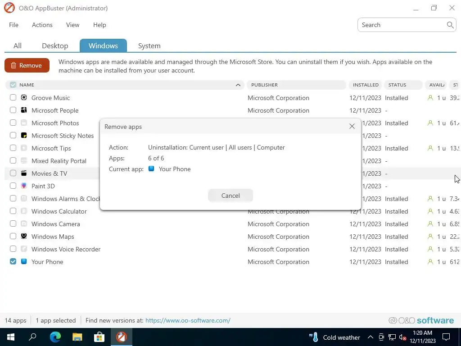This screenshot has width=461, height=346.
Task: Select the Mixed Reality Portal row name
Action: 59,161
